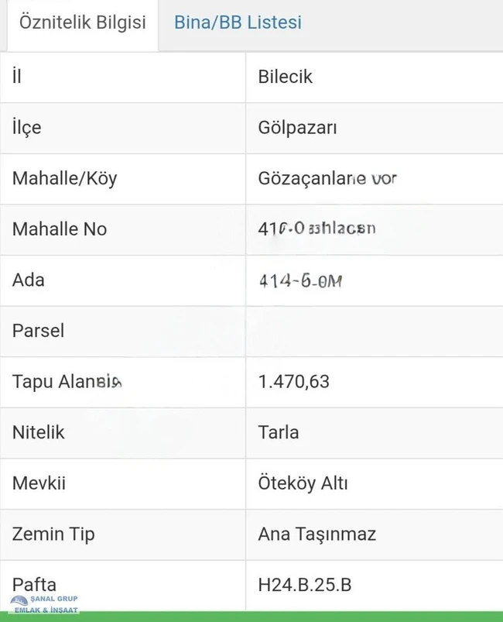The width and height of the screenshot is (503, 622).
Task: Click the İlçe row label
Action: (27, 128)
